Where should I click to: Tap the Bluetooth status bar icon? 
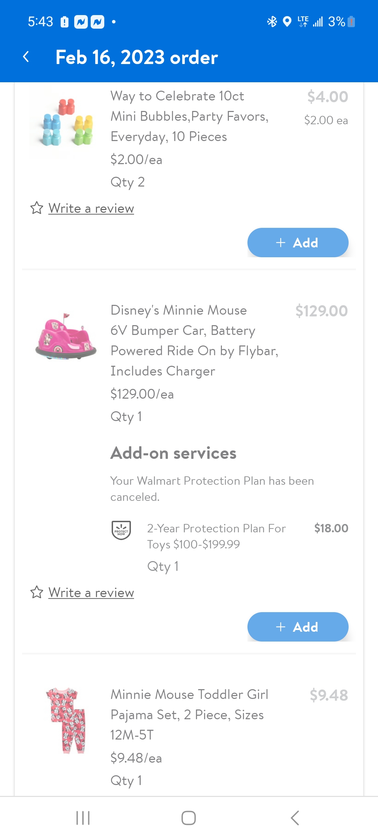tap(272, 22)
